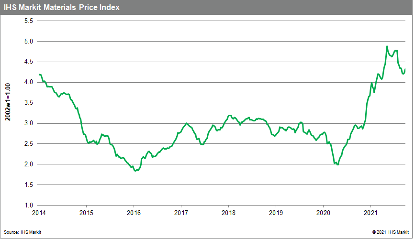Click the 1.0 y-axis tick label
The image size is (415, 239).
click(30, 206)
